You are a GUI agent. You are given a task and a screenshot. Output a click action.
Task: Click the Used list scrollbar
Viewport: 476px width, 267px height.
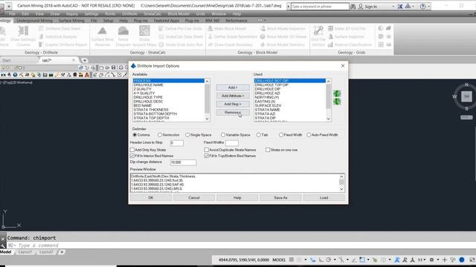click(328, 100)
